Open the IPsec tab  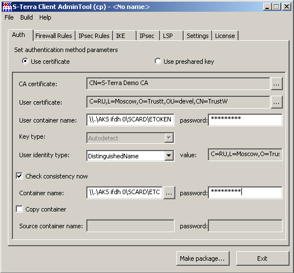pos(148,36)
